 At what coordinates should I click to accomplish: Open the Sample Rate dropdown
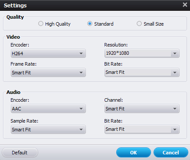[48, 130]
